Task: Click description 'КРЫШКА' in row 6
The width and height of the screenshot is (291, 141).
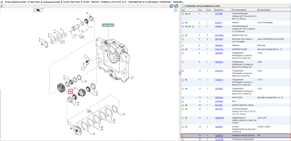Action: pos(236,45)
